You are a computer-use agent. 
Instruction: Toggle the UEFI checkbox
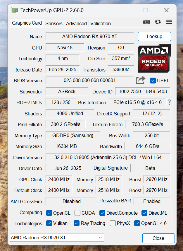click(153, 81)
